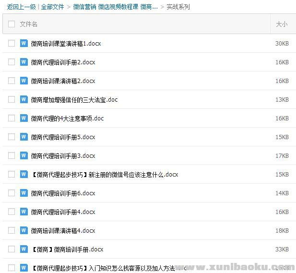Click Word icon beside 微商培训课堂演讲稿1.docx
The height and width of the screenshot is (273, 296).
pos(24,43)
